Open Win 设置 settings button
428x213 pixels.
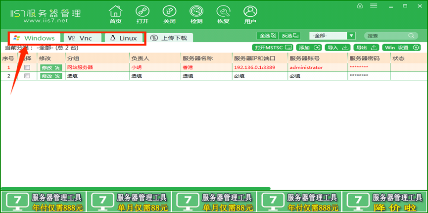point(401,48)
